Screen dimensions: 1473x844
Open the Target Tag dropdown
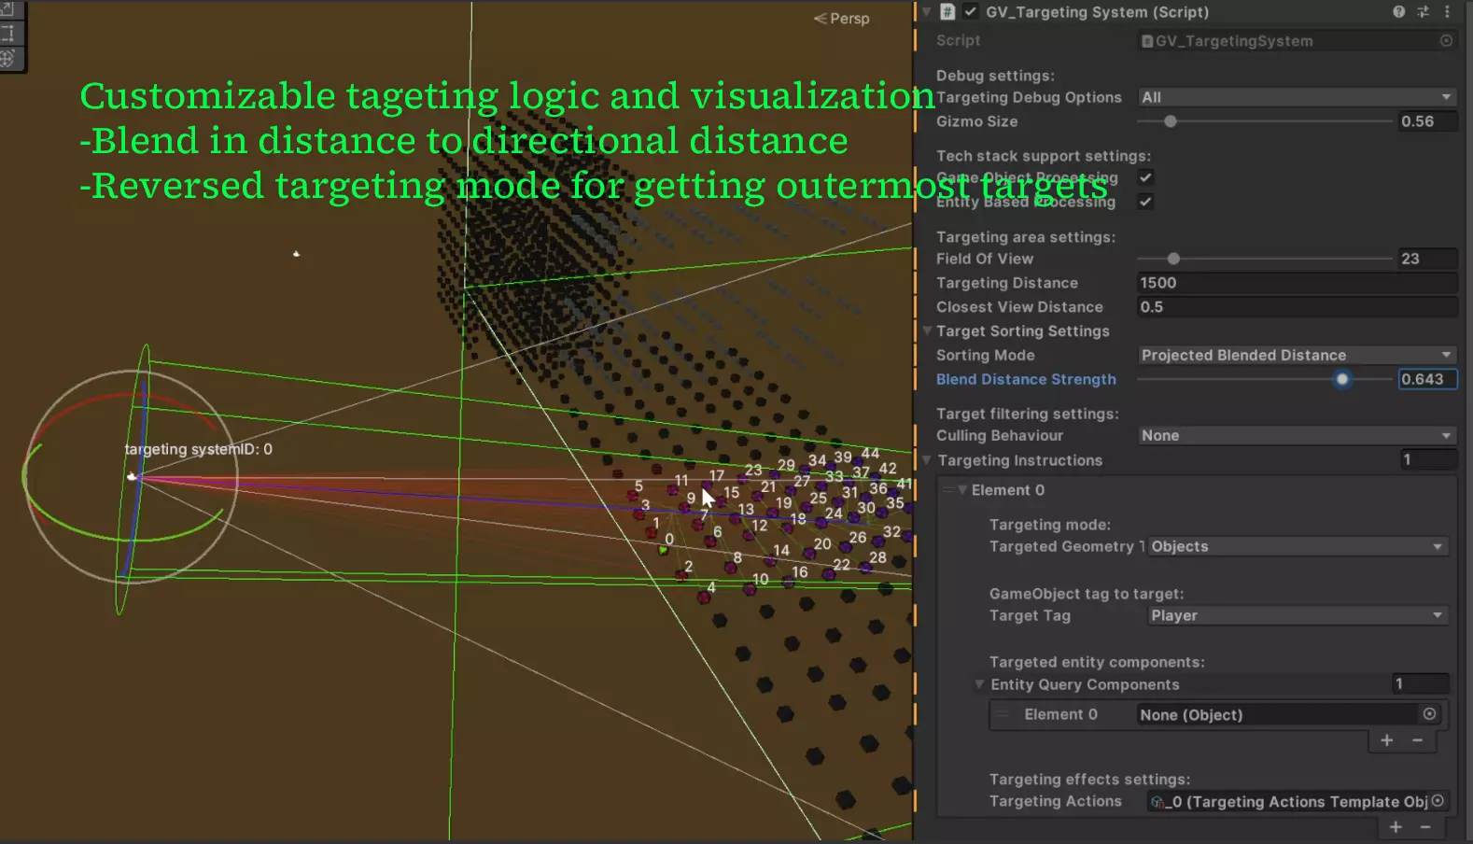(1297, 615)
